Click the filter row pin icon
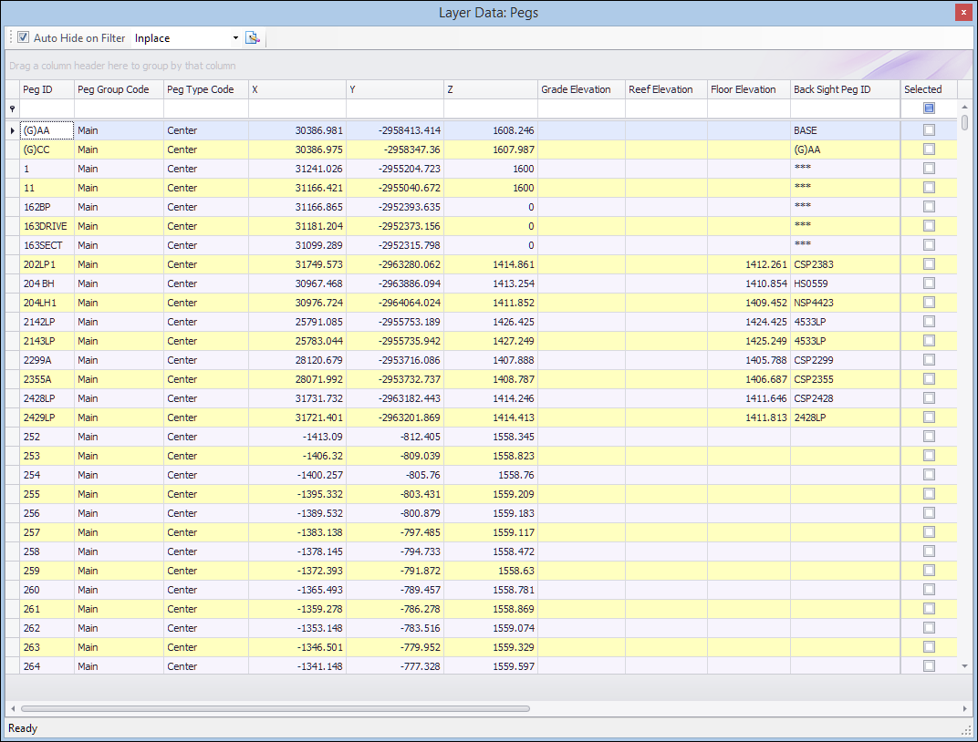978x742 pixels. click(x=12, y=108)
